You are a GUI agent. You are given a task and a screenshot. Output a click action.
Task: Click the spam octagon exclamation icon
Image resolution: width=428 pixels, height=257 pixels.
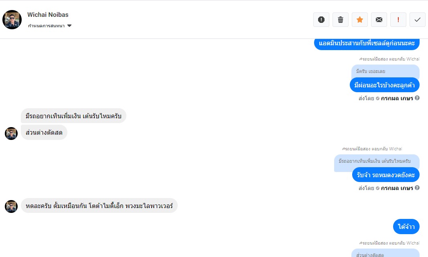tap(321, 20)
